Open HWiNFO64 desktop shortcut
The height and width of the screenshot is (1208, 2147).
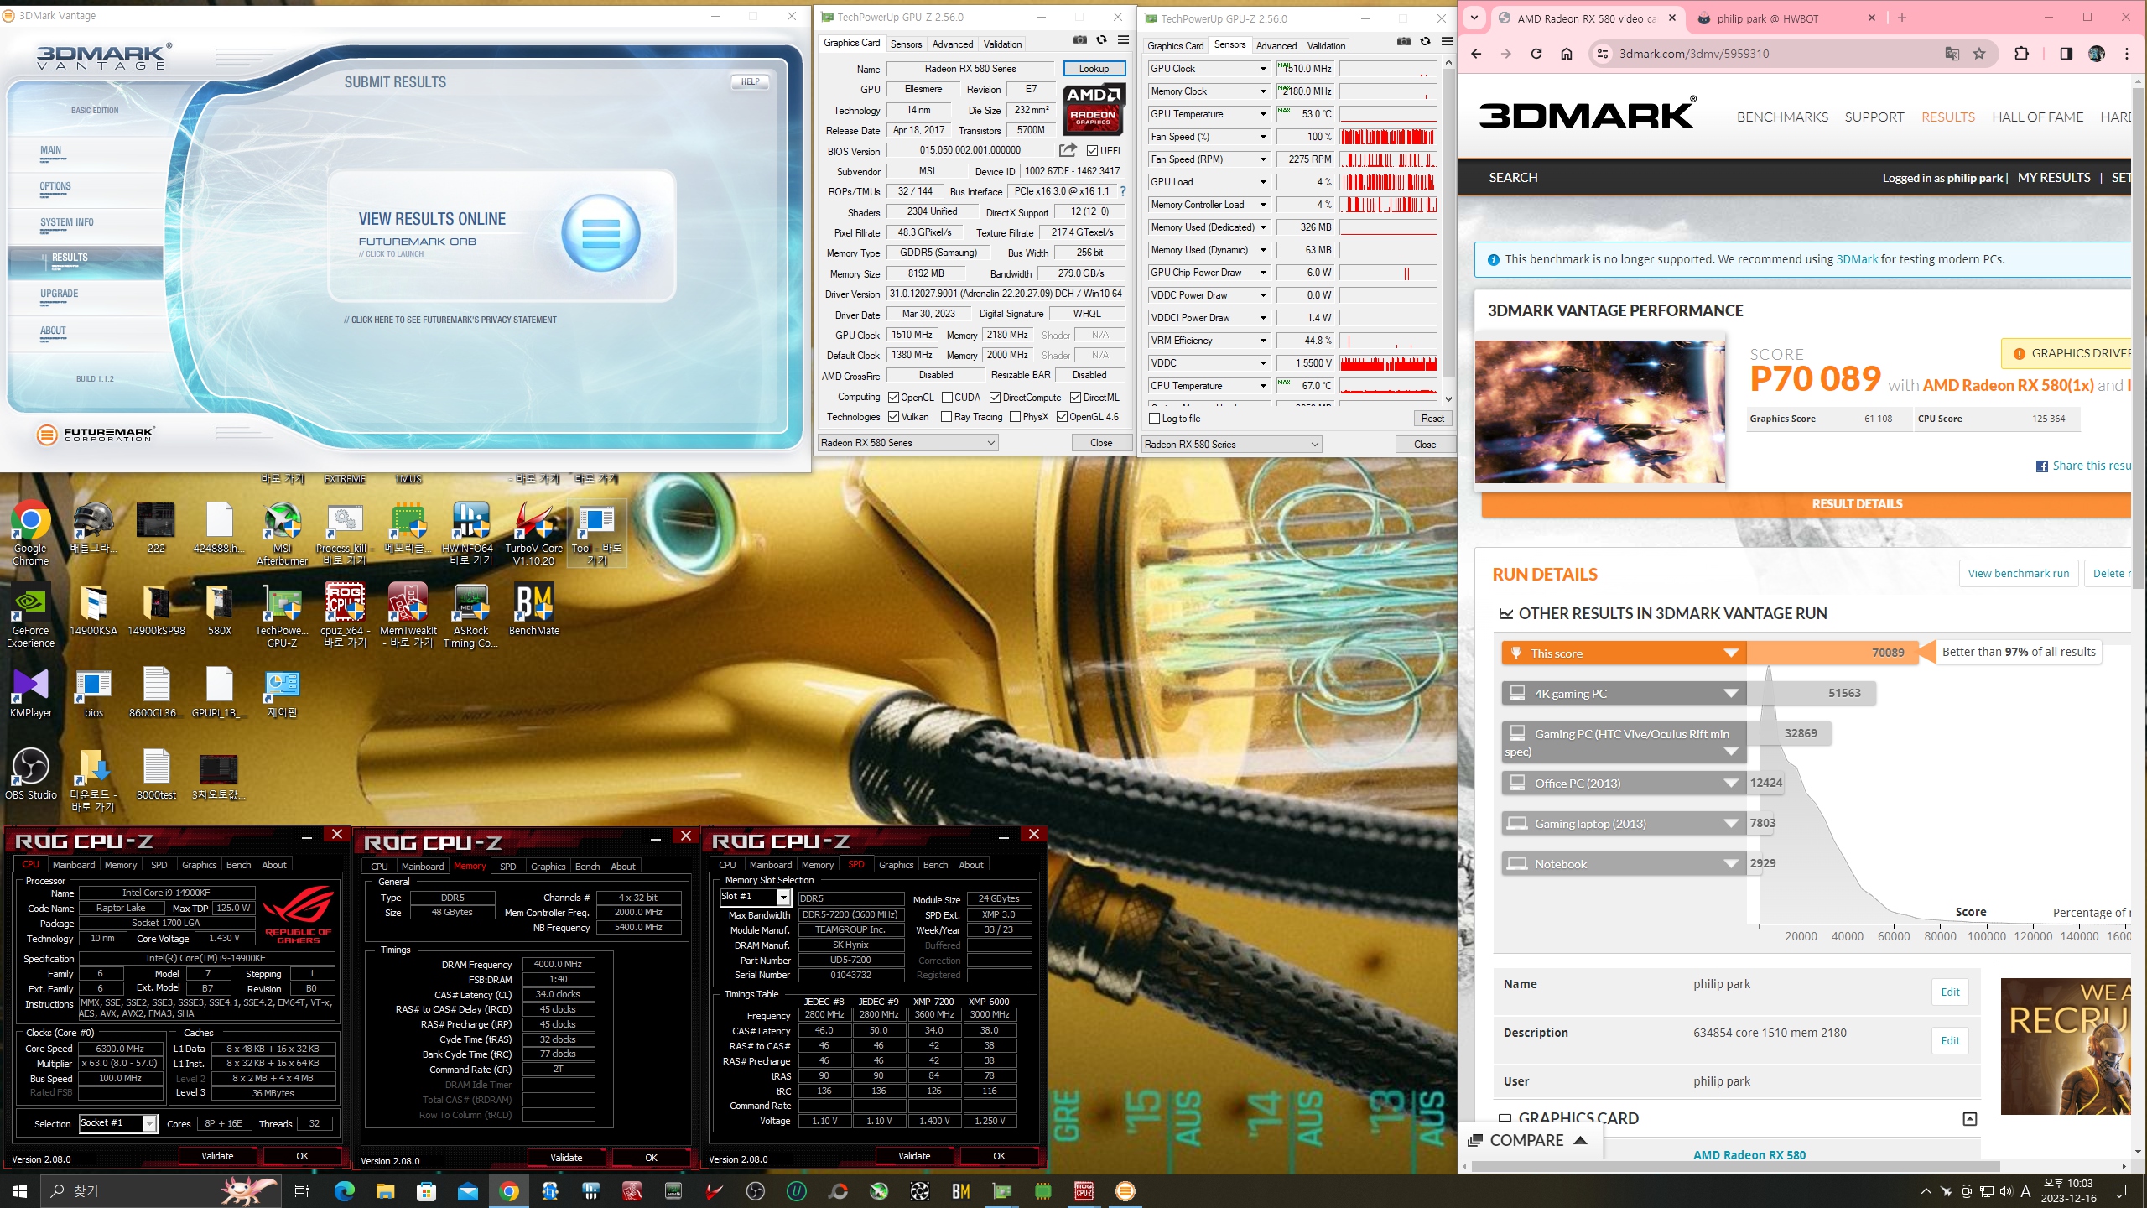click(470, 532)
